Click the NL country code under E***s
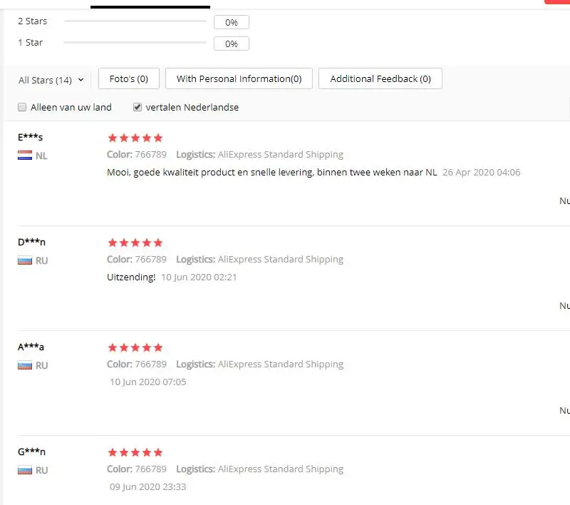Viewport: 570px width, 505px height. point(41,155)
